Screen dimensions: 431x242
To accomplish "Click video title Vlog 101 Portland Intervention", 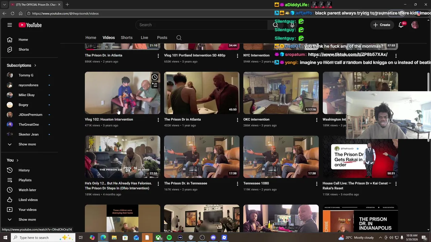I will pos(195,55).
